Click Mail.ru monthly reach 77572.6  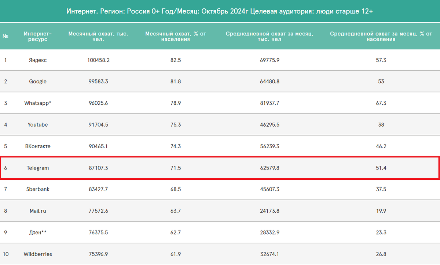(98, 211)
